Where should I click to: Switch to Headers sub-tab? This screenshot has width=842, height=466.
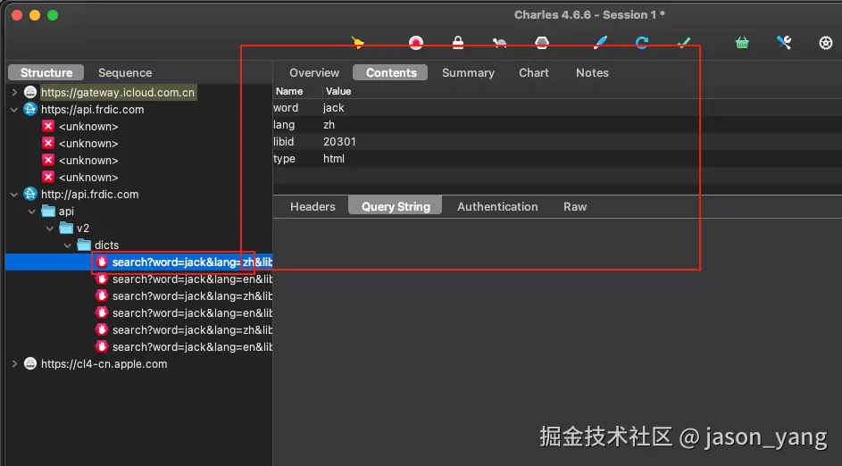[x=313, y=207]
